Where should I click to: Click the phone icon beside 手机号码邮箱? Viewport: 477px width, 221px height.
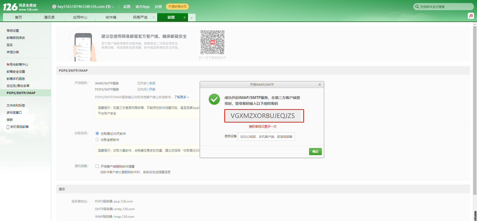click(x=8, y=127)
